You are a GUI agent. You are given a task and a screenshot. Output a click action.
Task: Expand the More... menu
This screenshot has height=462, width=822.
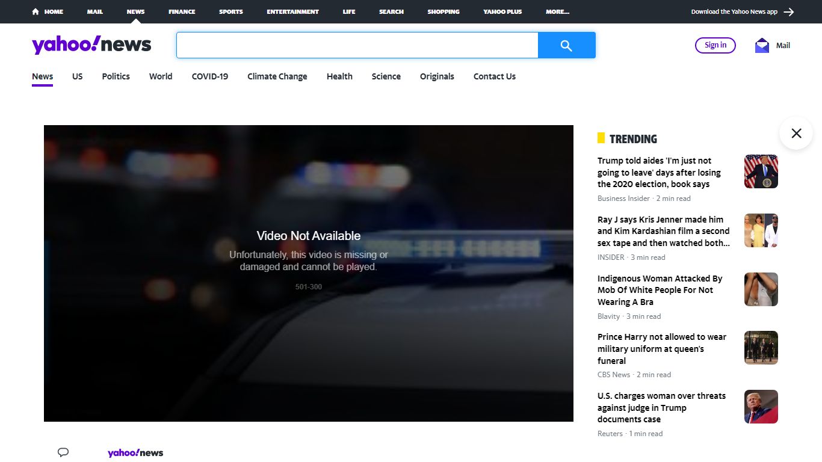[x=557, y=11]
